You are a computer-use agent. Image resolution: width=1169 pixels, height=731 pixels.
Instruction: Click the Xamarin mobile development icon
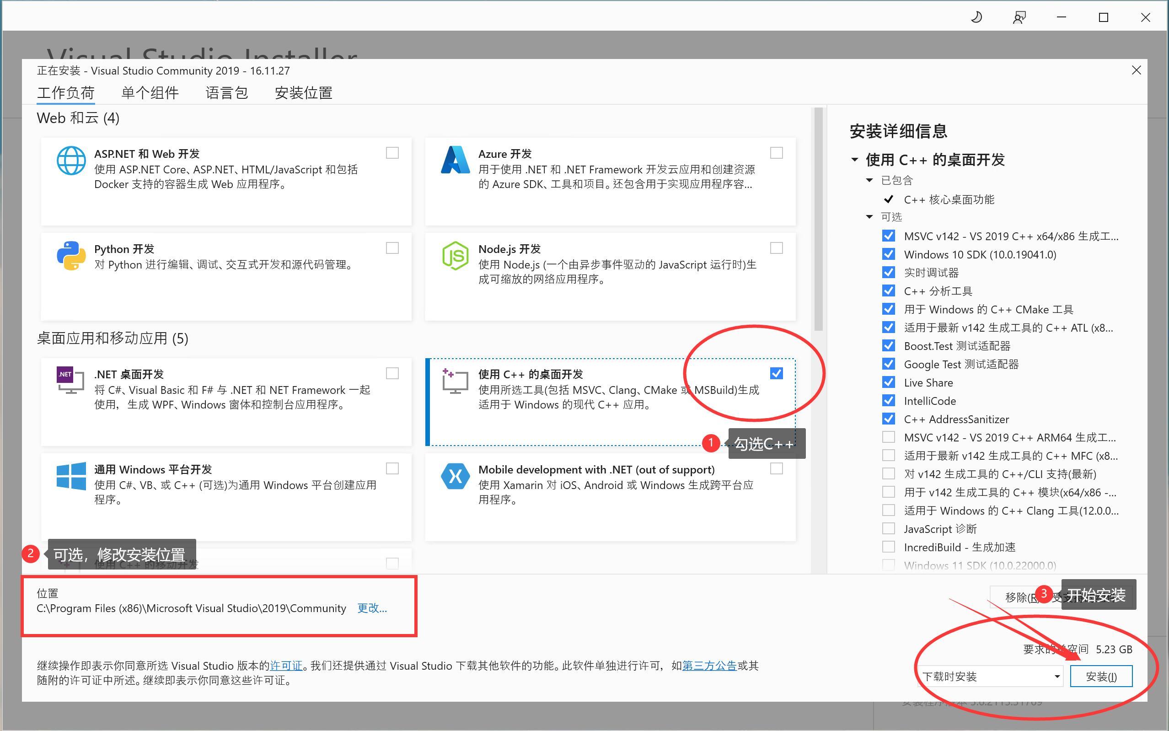point(455,476)
